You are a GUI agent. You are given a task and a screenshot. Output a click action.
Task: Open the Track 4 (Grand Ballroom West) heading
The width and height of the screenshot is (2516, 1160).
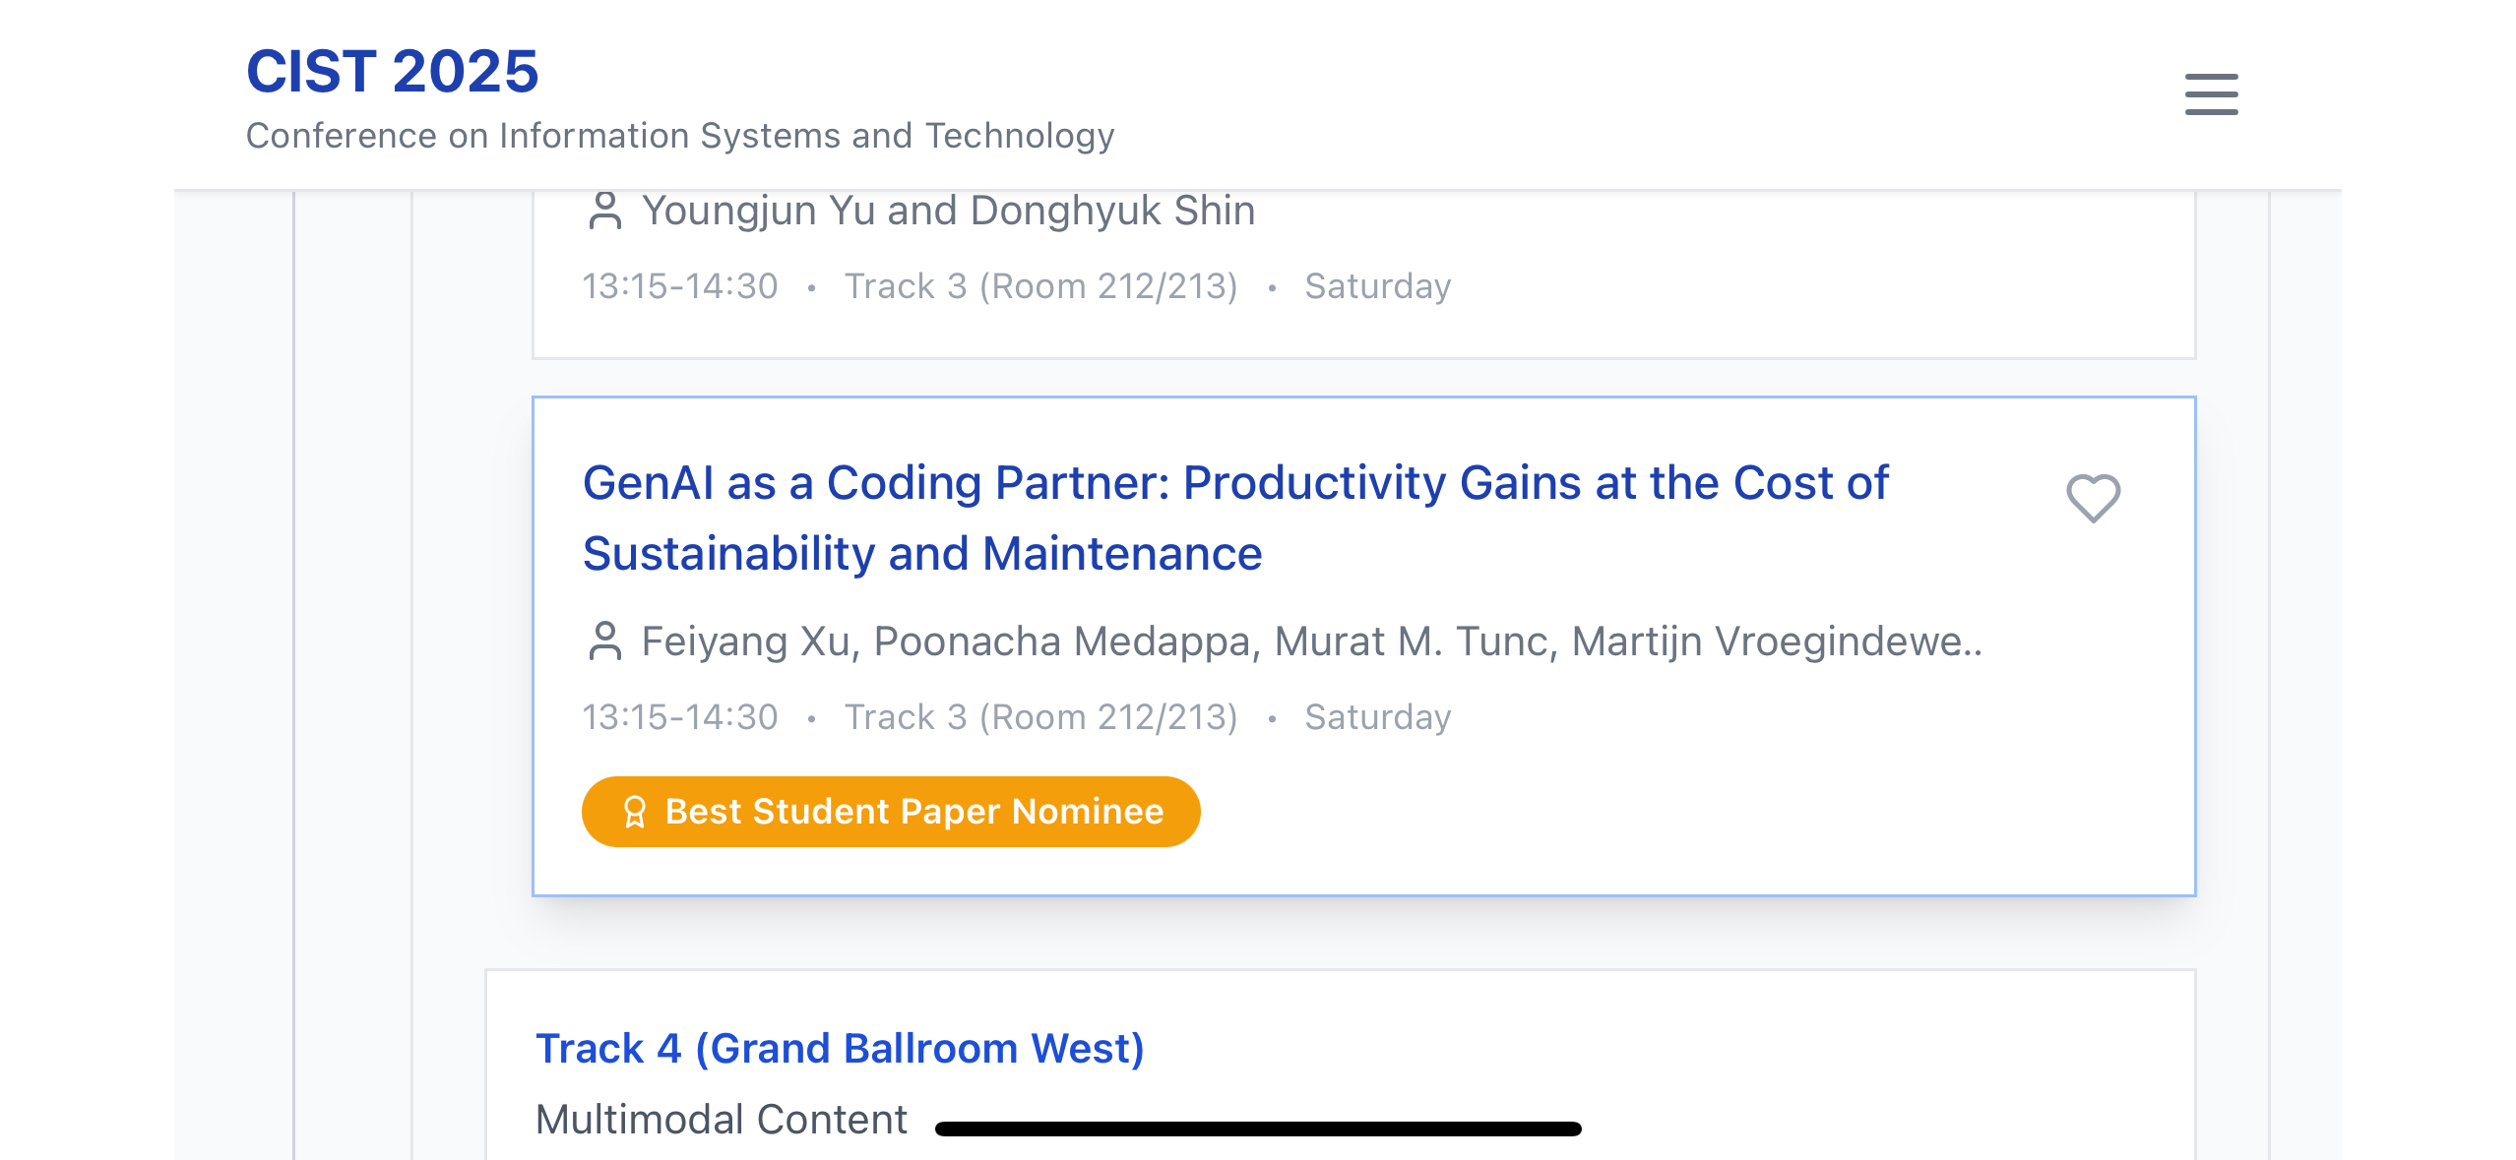tap(839, 1049)
